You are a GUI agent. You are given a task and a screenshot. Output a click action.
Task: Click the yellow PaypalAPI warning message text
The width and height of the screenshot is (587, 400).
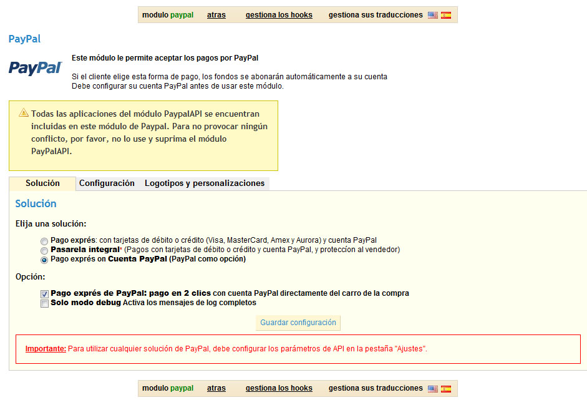(x=149, y=132)
